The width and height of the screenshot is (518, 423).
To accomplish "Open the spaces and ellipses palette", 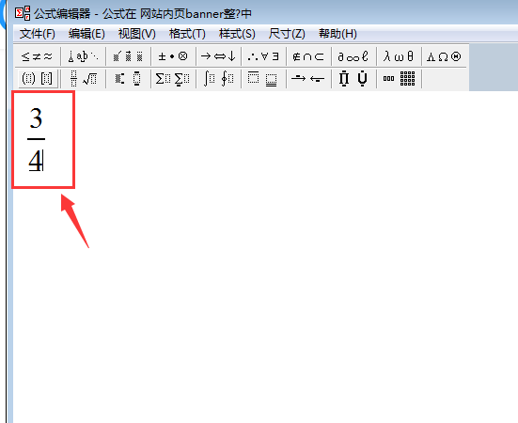I will click(x=83, y=56).
